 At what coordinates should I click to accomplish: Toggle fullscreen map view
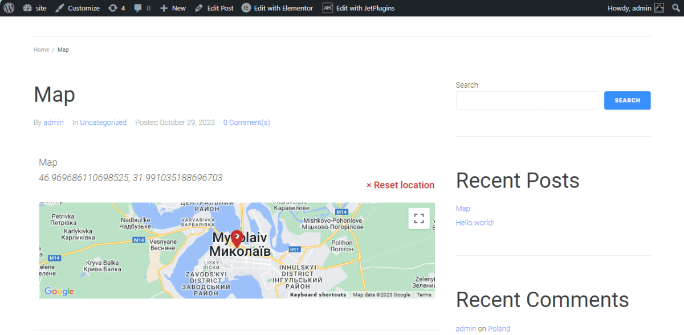click(419, 218)
